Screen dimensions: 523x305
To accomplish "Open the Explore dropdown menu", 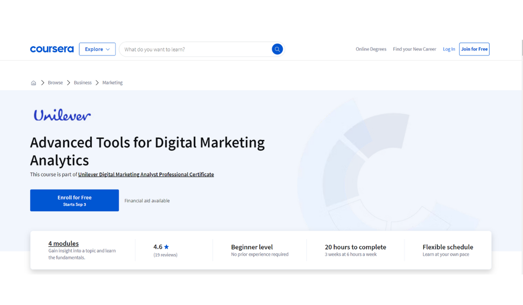I will click(x=97, y=49).
